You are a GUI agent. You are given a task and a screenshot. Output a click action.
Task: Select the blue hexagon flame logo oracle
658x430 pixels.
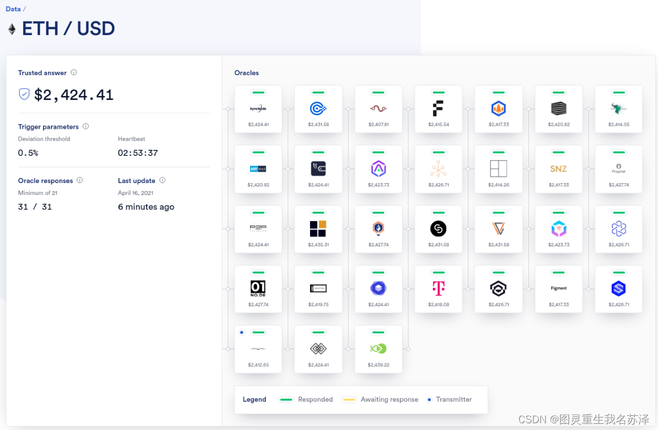pos(498,108)
